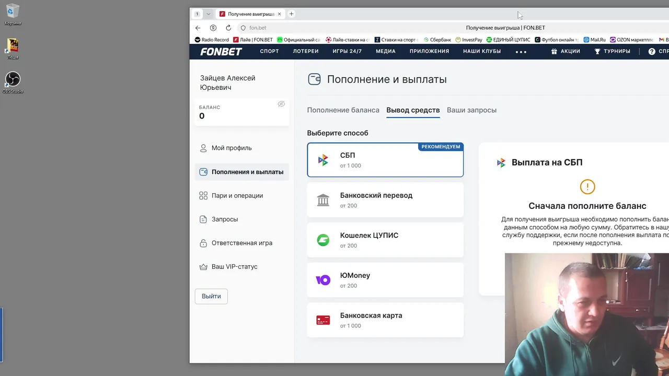The height and width of the screenshot is (376, 669).
Task: Open the ЛОТЕРЕИ menu item
Action: point(306,51)
